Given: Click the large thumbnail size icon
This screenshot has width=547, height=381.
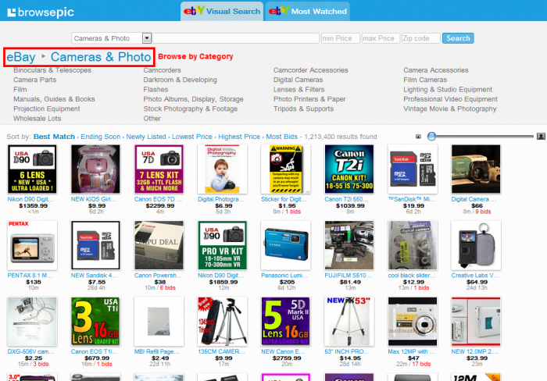Looking at the screenshot, I should point(541,137).
